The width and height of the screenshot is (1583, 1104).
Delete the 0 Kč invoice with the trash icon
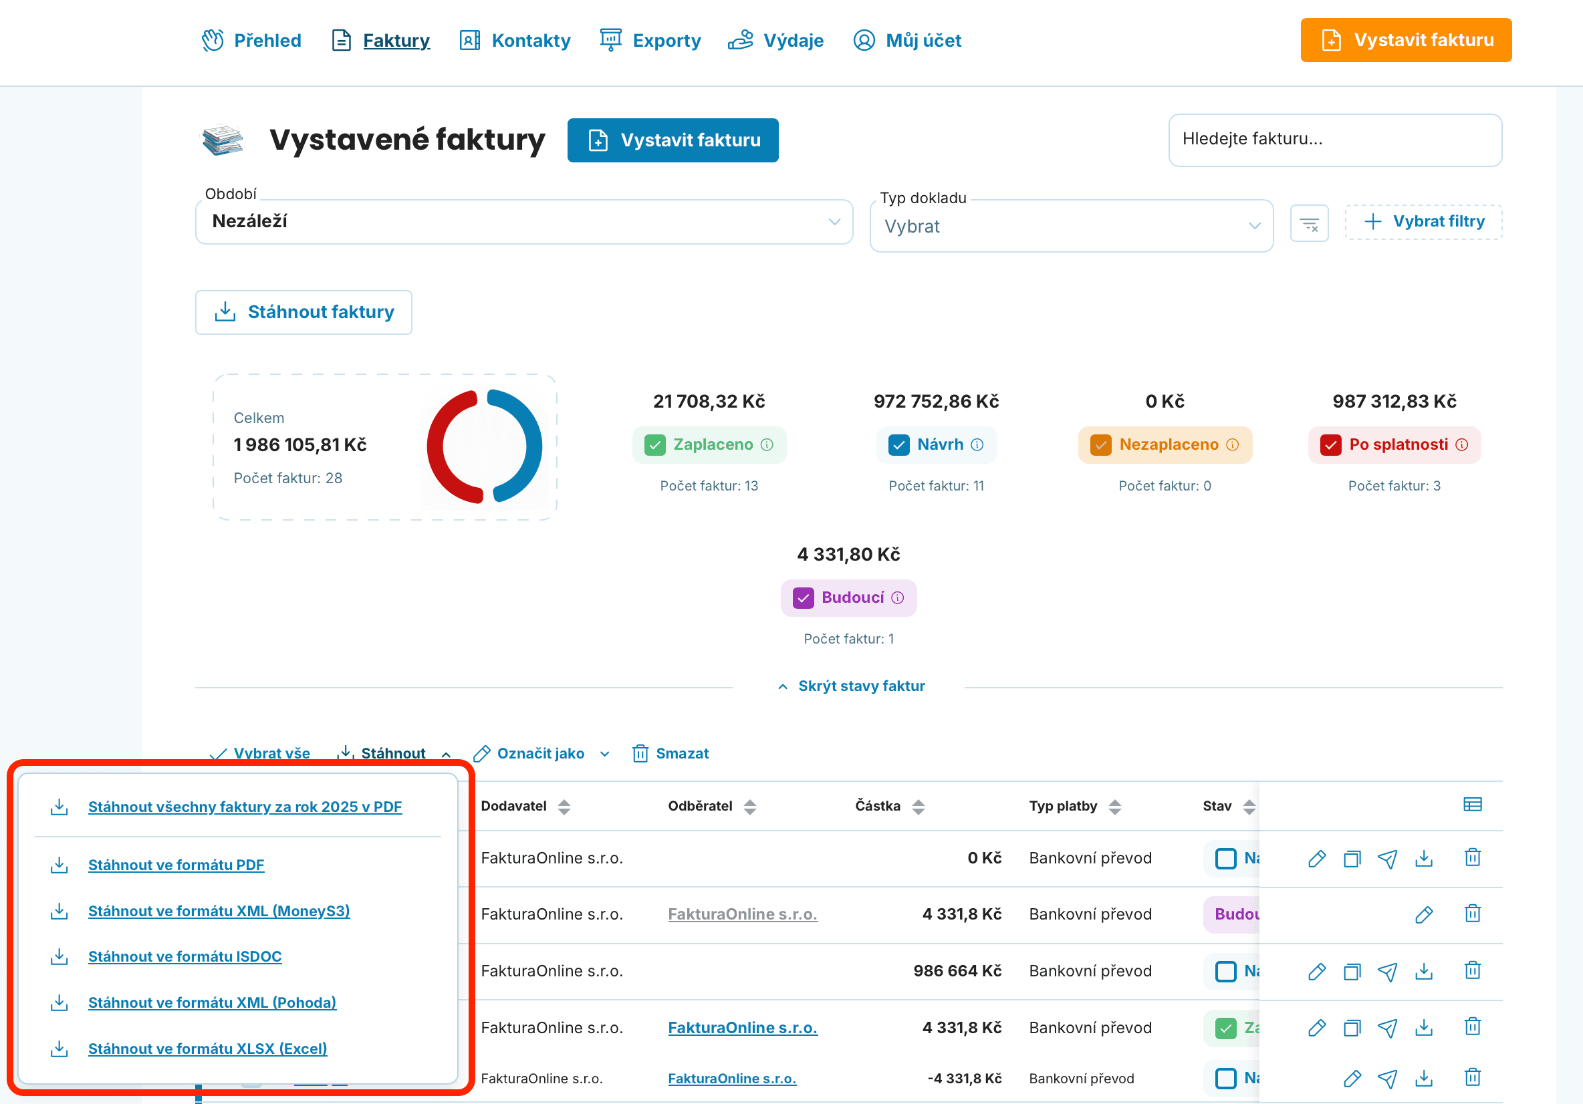[1472, 857]
